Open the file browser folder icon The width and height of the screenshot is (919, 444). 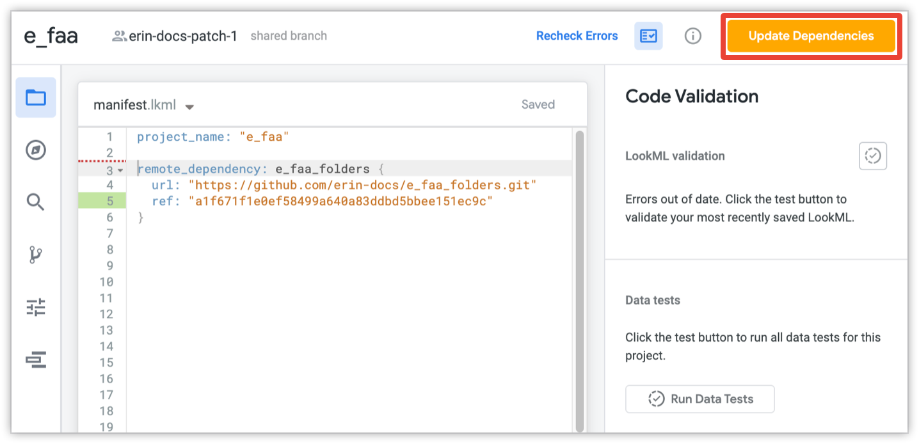click(x=36, y=97)
